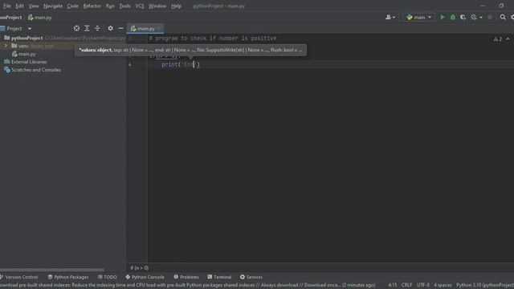Open the Refactor menu
514x289 pixels.
click(92, 6)
